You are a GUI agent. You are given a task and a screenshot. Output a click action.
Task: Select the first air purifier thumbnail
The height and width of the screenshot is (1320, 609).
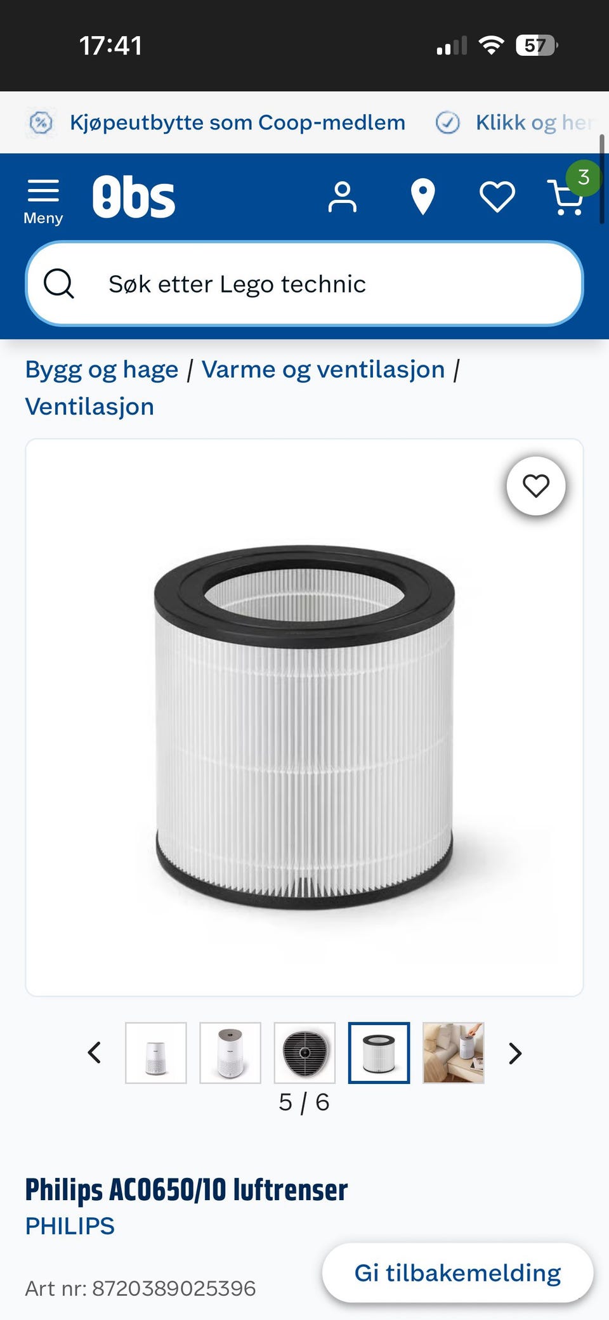pyautogui.click(x=156, y=1052)
